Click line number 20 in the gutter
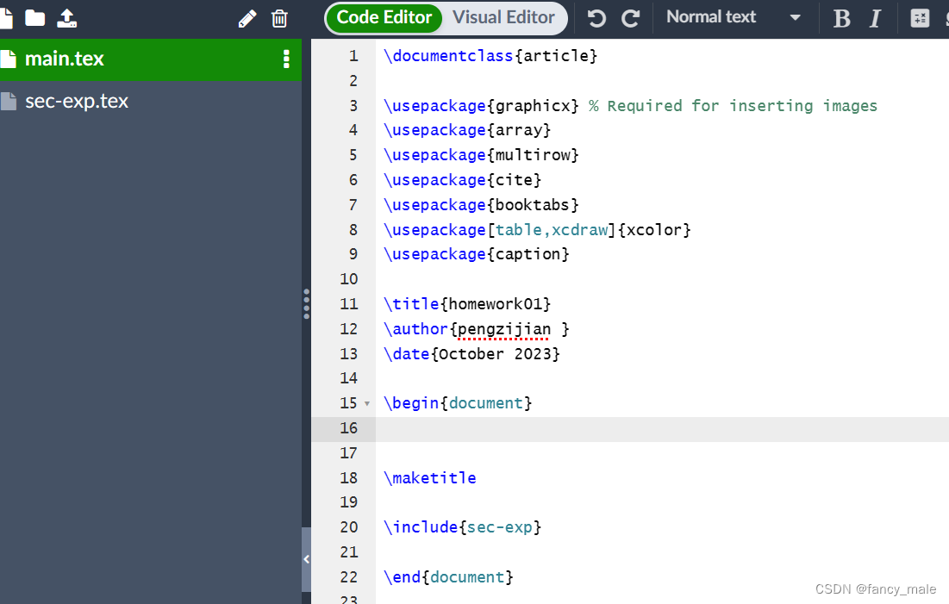The height and width of the screenshot is (604, 949). [x=349, y=527]
